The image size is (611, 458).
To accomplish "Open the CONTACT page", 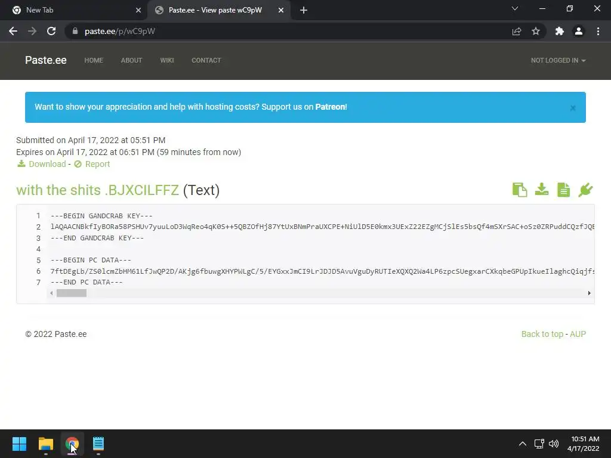I will [206, 60].
